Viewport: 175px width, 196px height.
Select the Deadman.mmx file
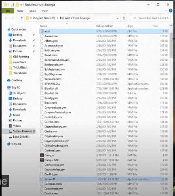click(104, 184)
